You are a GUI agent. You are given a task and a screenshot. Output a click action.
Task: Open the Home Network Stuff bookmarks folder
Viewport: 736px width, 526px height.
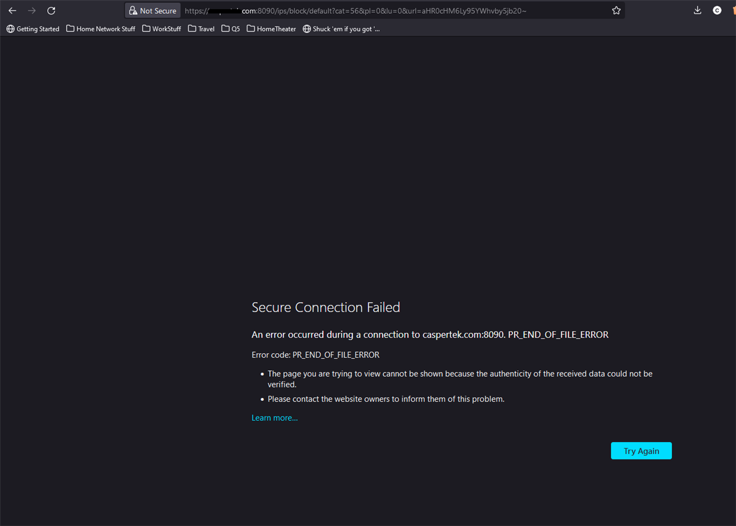coord(101,29)
